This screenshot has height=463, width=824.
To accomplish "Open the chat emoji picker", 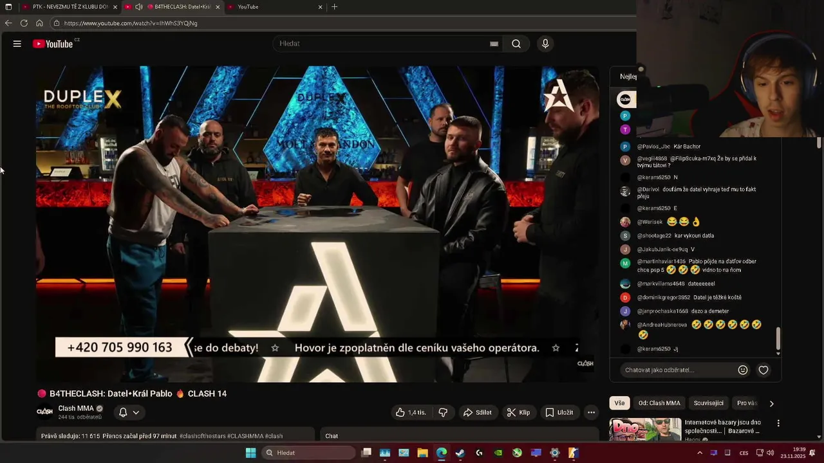I will (x=743, y=370).
